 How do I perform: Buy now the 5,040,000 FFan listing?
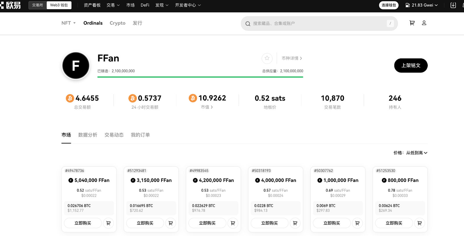point(83,223)
